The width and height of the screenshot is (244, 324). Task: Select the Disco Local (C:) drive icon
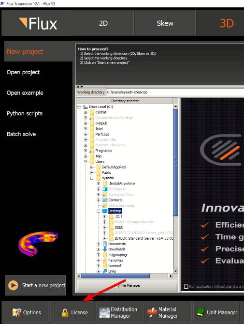point(85,107)
